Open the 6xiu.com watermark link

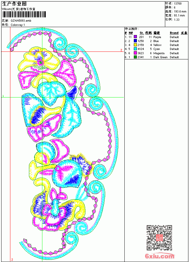point(159,256)
